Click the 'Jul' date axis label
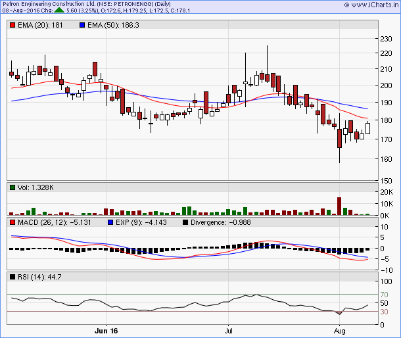 pos(228,331)
